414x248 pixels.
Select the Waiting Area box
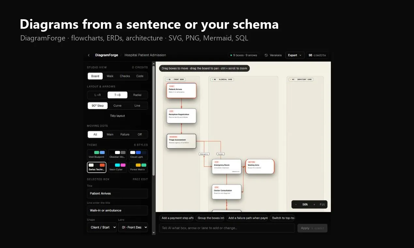tap(260, 166)
